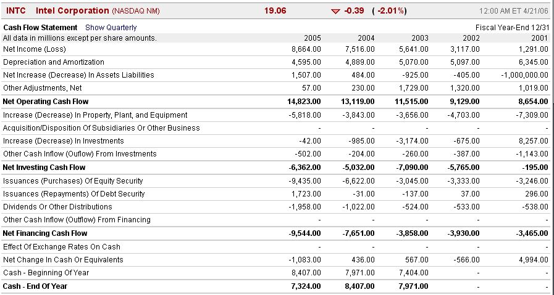554x295 pixels.
Task: Click the Show Quarterly link
Action: pos(111,28)
